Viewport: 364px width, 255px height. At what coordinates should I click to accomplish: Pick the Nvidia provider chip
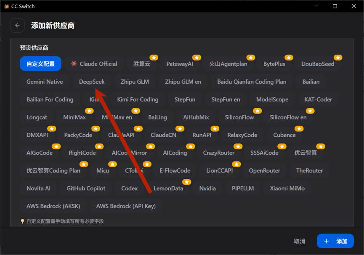tap(207, 188)
